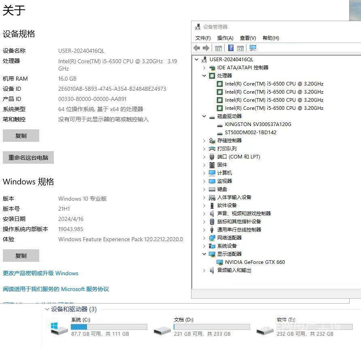Click the 软件 (E:) drive icon
Viewport: 361px width, 349px height.
pos(265,330)
